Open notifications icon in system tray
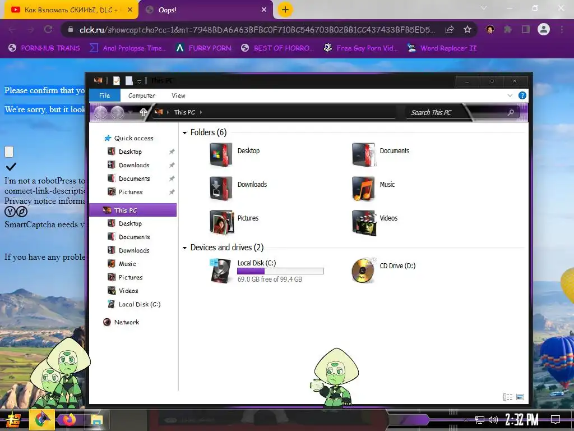The height and width of the screenshot is (431, 574). [x=556, y=420]
